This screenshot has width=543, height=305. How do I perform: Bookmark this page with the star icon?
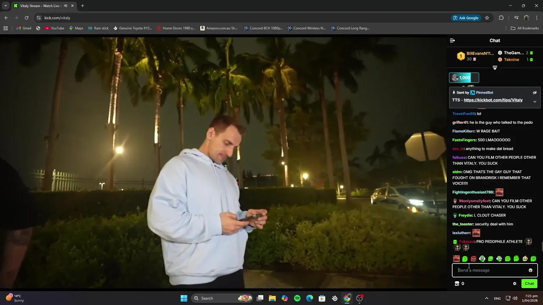tap(487, 18)
